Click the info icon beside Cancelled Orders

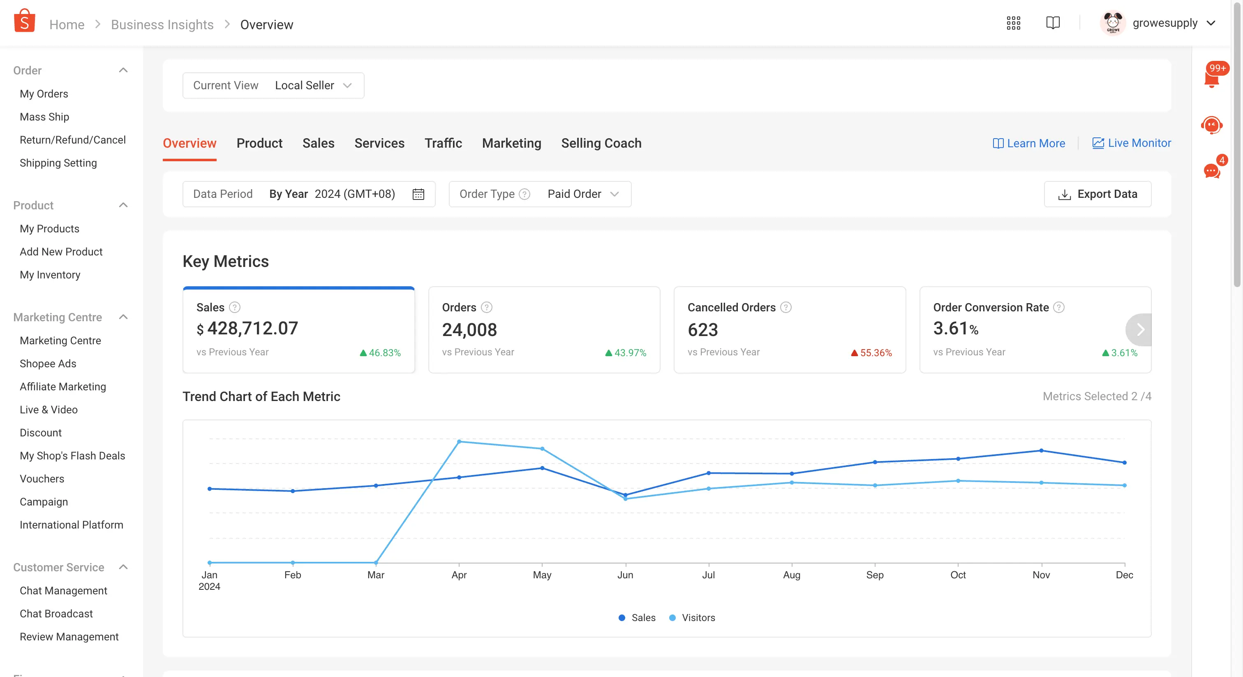point(786,308)
